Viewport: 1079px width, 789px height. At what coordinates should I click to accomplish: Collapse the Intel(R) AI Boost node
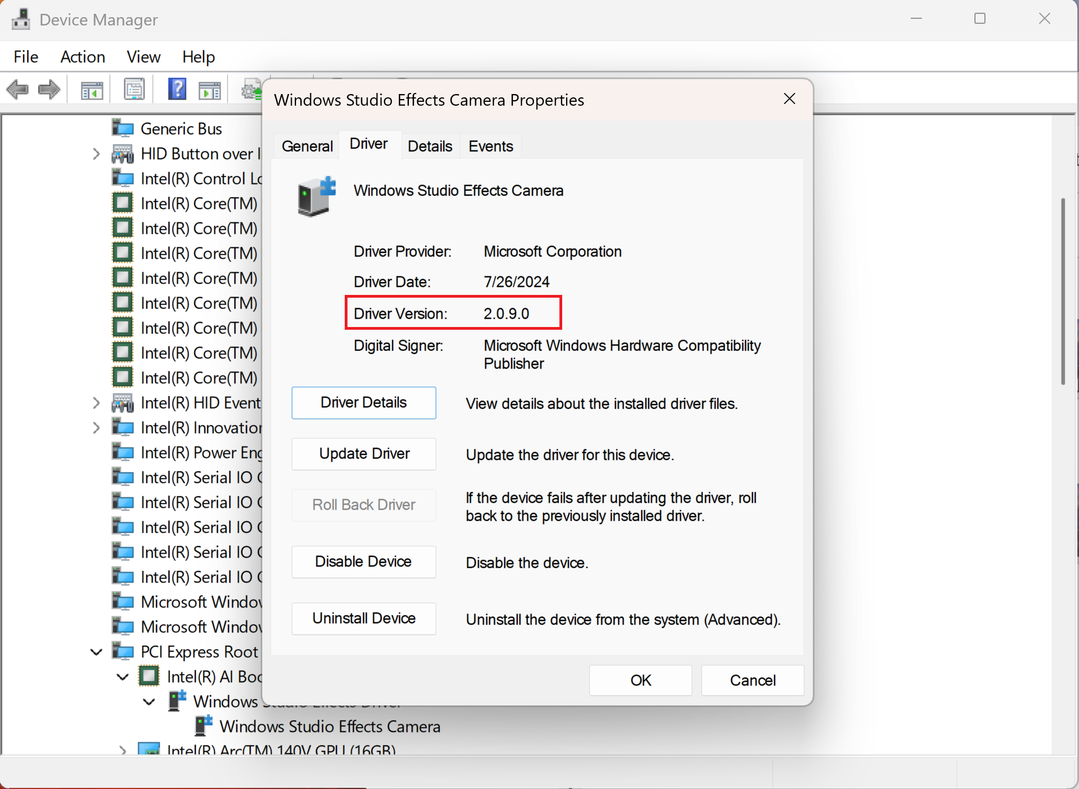[x=123, y=677]
